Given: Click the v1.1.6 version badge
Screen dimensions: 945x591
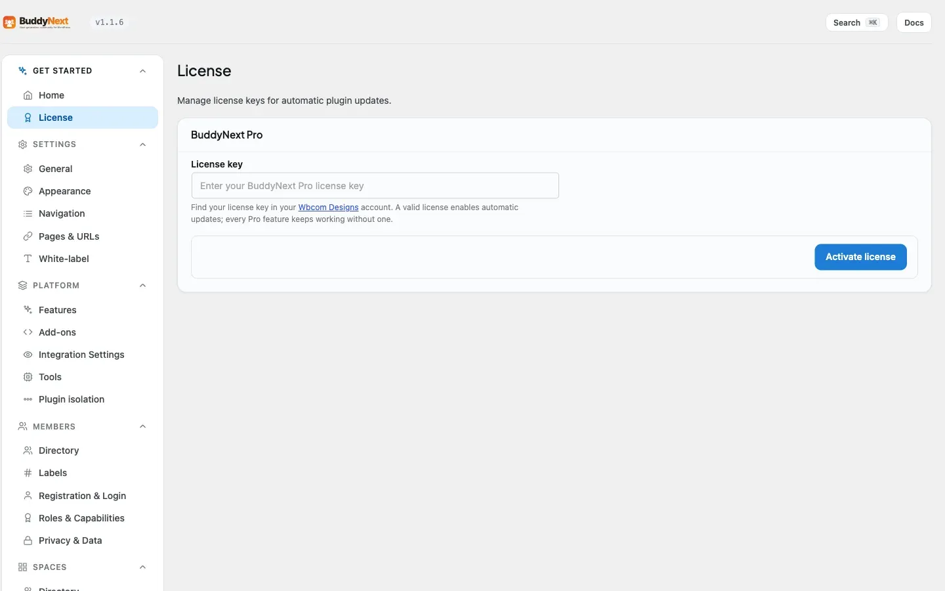Looking at the screenshot, I should pyautogui.click(x=110, y=22).
